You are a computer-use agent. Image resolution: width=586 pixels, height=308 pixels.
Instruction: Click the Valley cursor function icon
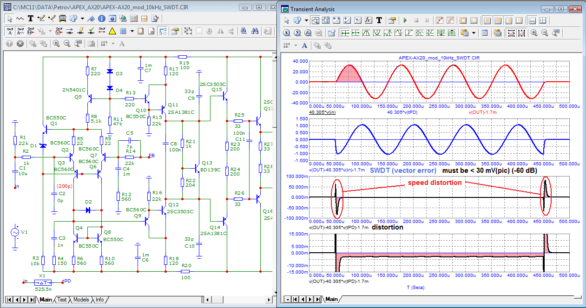tap(377, 33)
